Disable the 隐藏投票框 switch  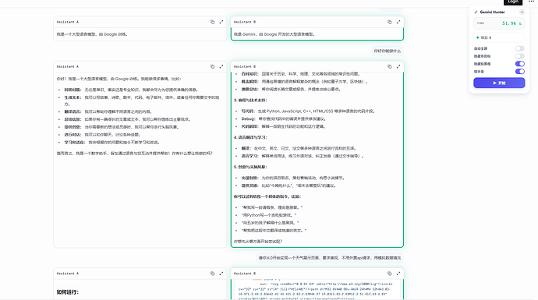point(519,64)
